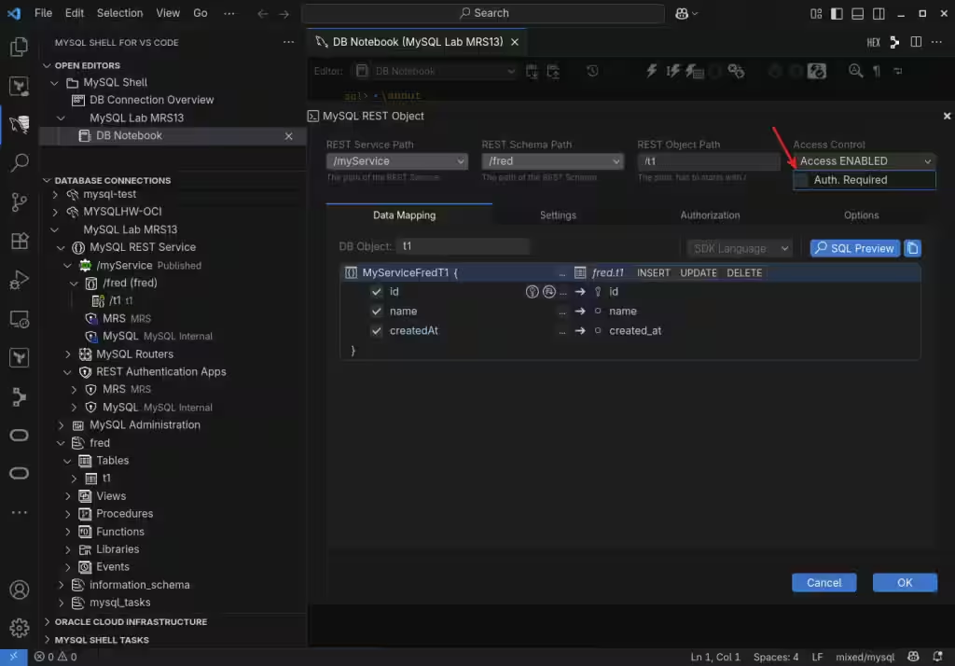Click Spaces: 4 indentation in status bar

[x=775, y=657]
